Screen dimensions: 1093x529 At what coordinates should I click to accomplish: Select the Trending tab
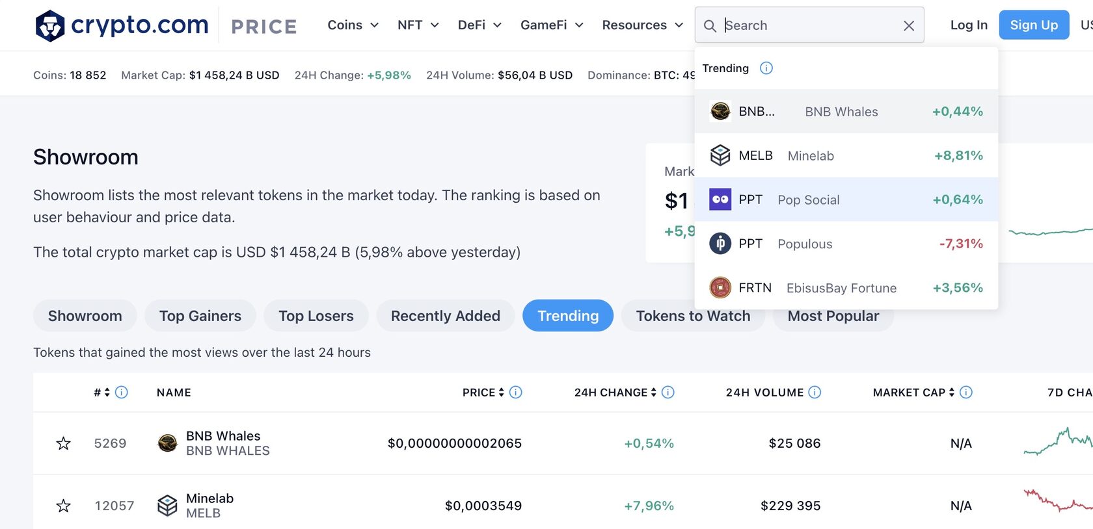point(568,316)
